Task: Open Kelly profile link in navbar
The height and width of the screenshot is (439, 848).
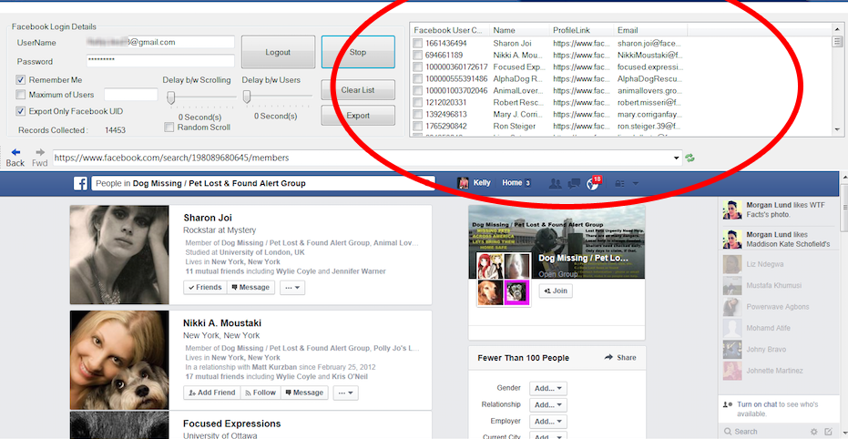Action: tap(482, 183)
